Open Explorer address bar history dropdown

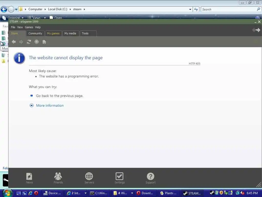tap(190, 9)
